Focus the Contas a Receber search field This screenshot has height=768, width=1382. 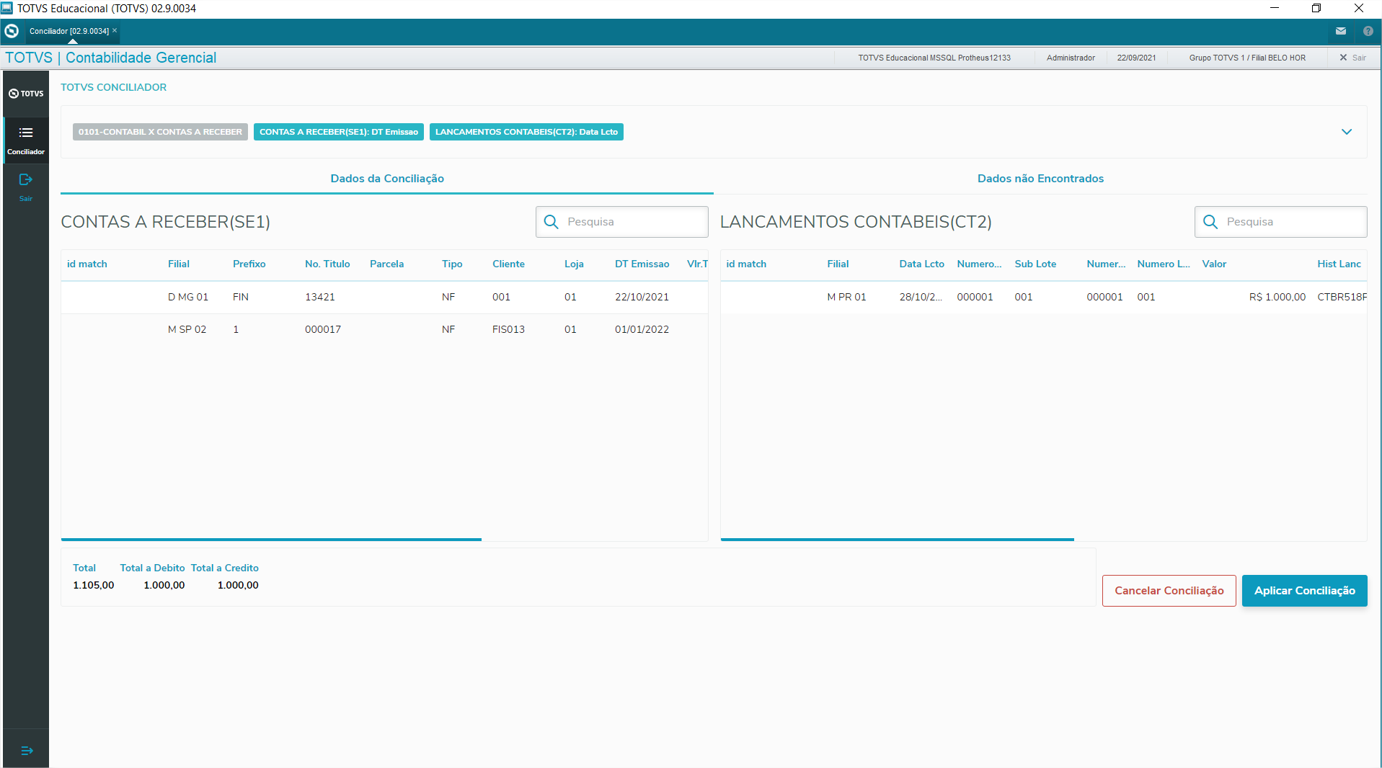[x=622, y=222]
